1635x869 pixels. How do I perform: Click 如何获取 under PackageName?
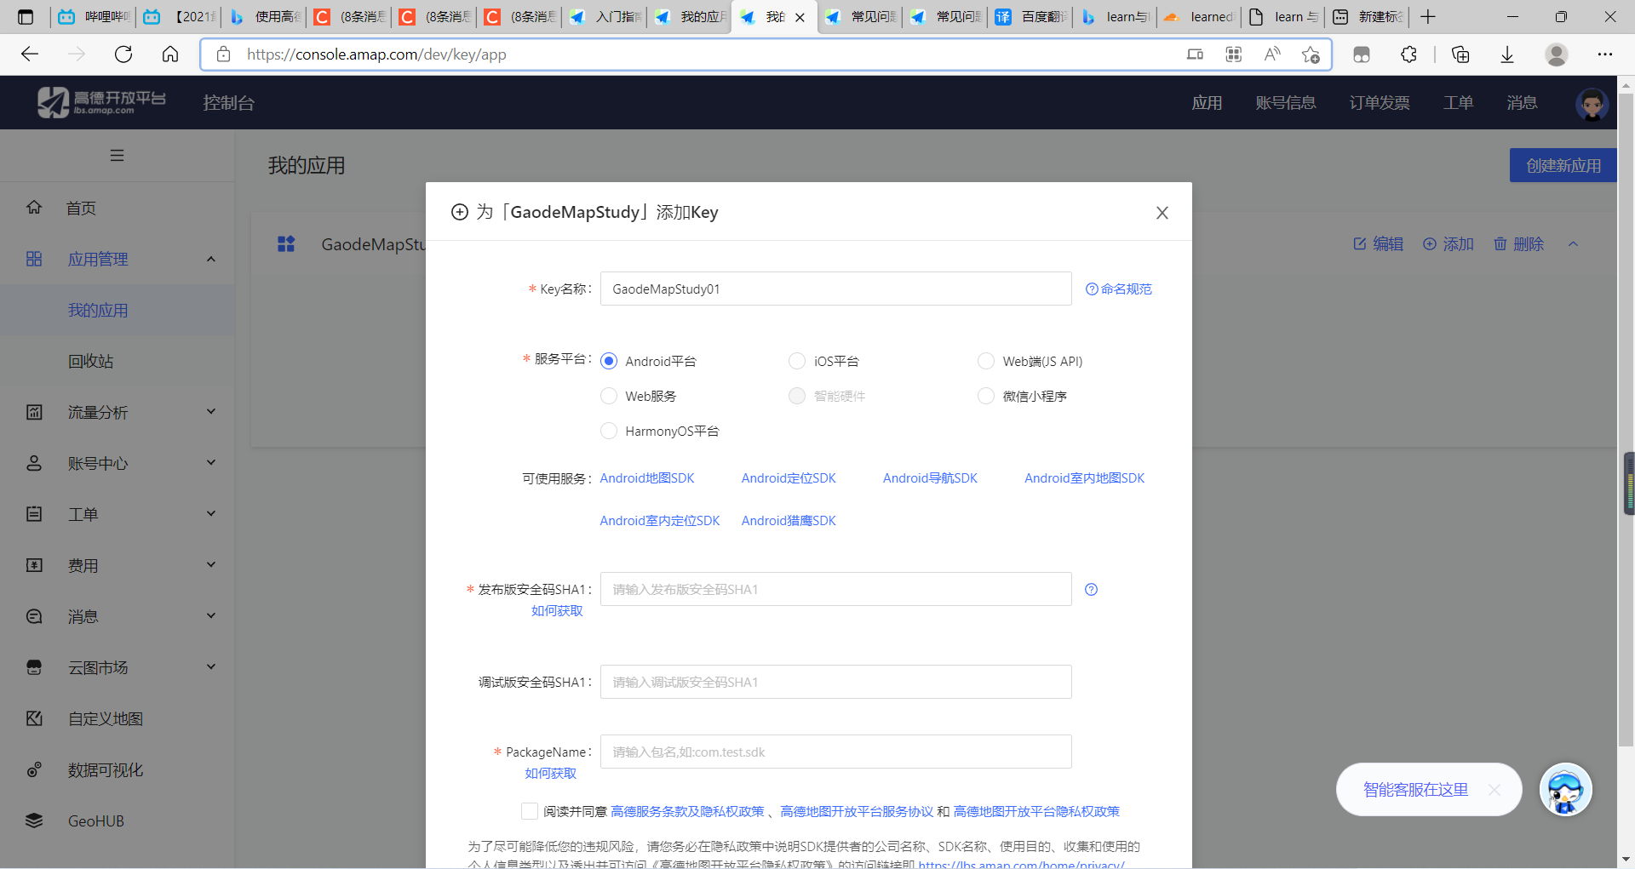point(551,774)
